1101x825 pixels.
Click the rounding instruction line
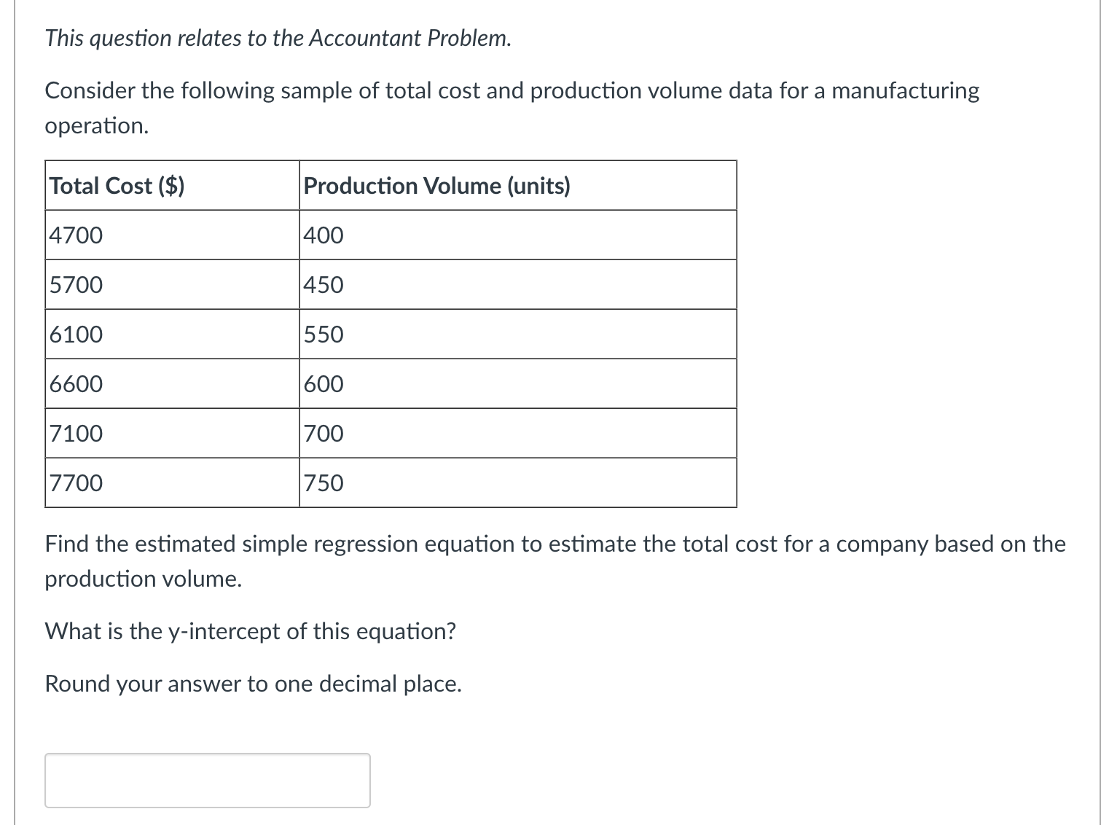(x=254, y=684)
